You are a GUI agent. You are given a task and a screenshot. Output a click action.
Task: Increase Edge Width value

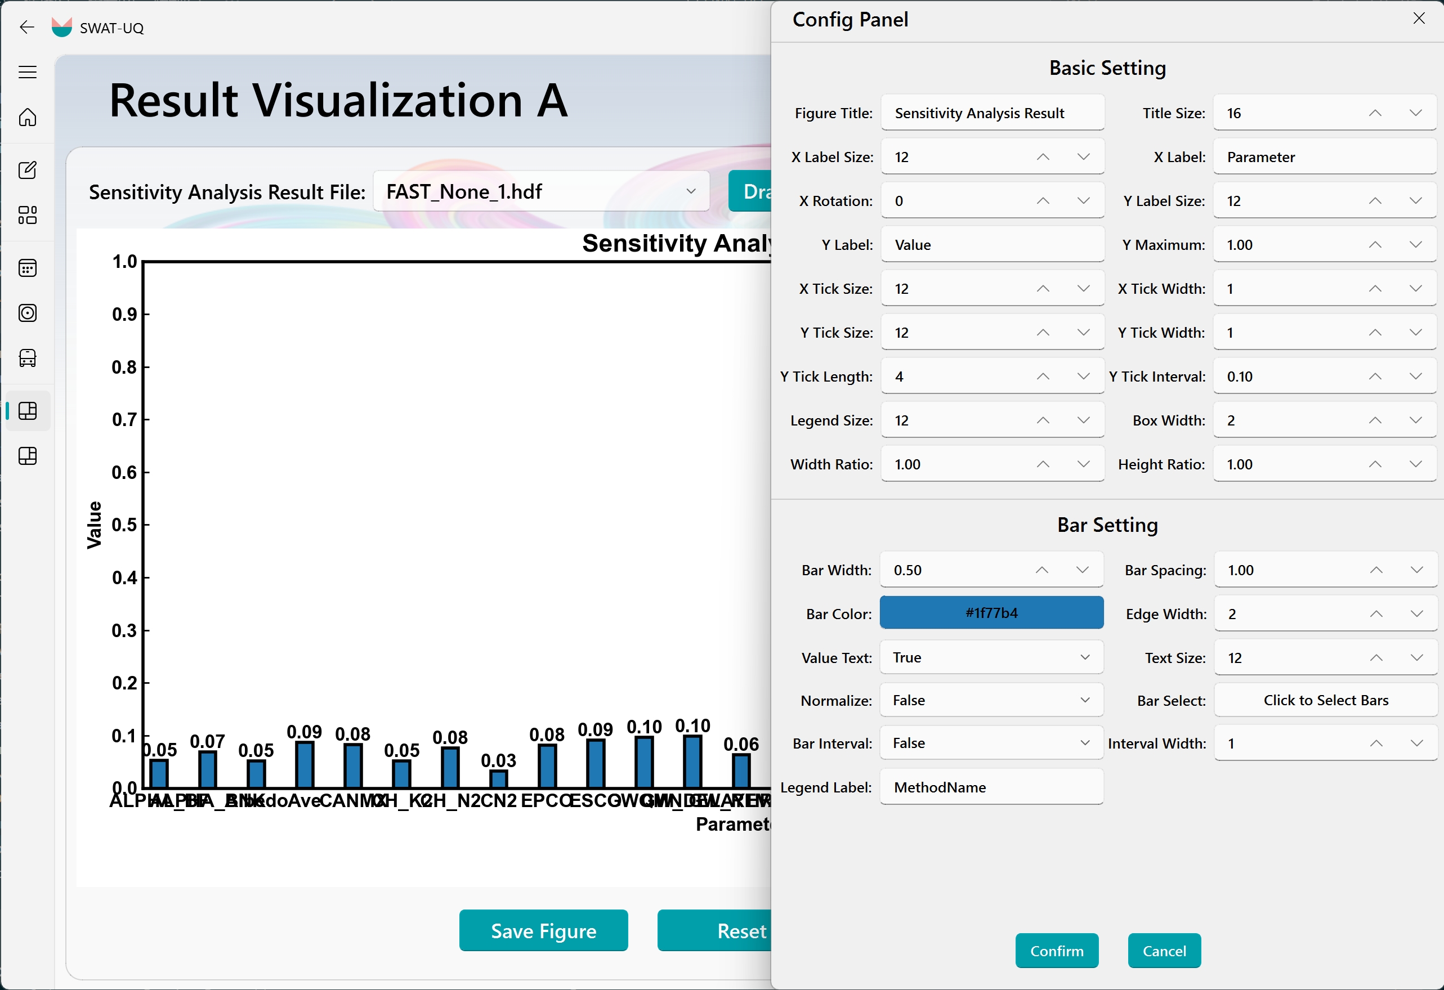coord(1376,614)
